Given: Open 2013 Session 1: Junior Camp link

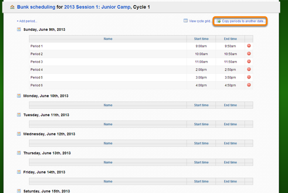Looking at the screenshot, I should click(x=97, y=7).
